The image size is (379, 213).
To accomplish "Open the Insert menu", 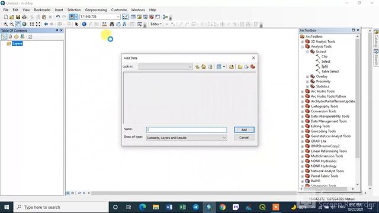I will click(x=59, y=10).
